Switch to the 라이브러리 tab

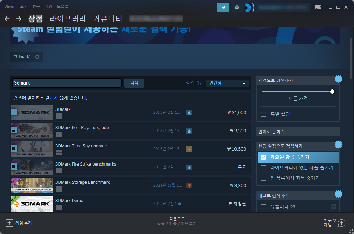[x=68, y=19]
